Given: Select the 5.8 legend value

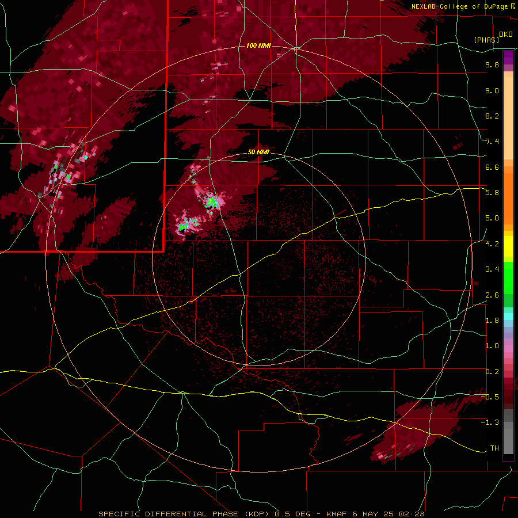Looking at the screenshot, I should coord(492,193).
